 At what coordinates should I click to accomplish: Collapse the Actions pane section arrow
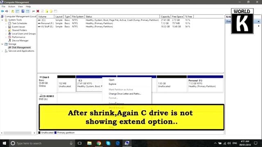coord(258,22)
